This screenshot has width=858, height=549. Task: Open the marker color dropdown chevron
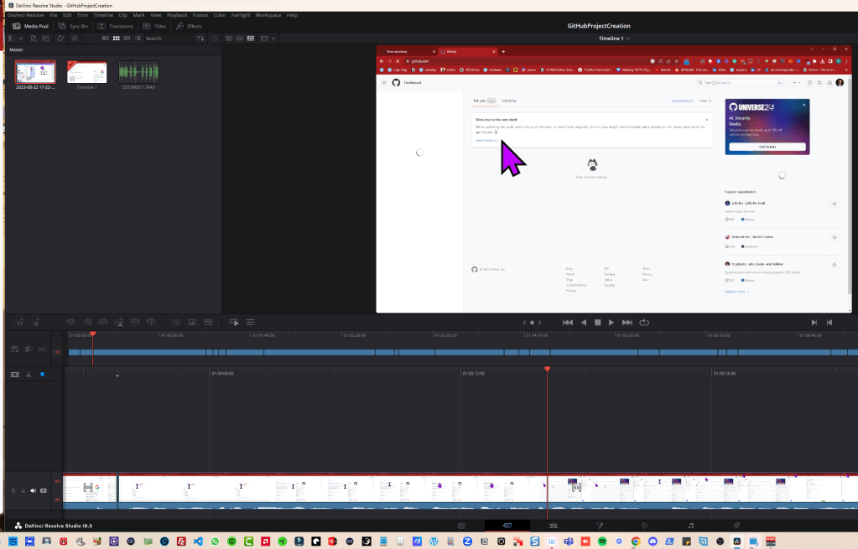(117, 375)
